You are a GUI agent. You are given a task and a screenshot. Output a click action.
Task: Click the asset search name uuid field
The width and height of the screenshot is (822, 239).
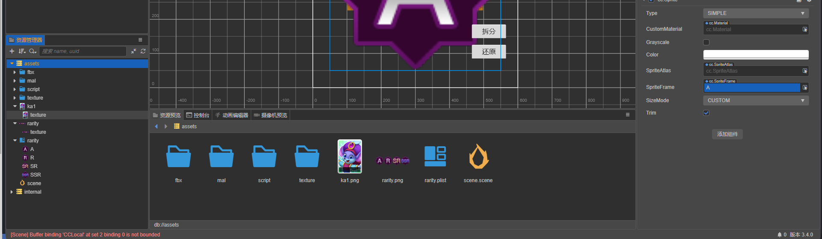(x=83, y=51)
